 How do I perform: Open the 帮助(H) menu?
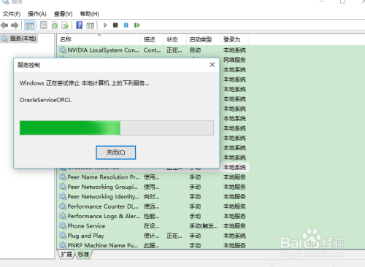[x=90, y=14]
